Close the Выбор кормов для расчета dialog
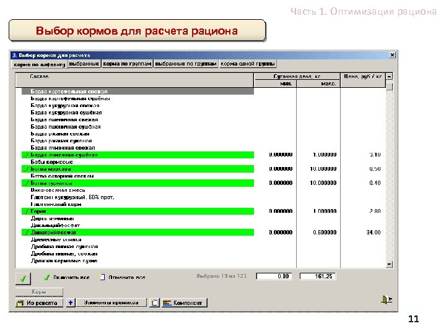Screen dimensions: 446x334 pos(392,55)
